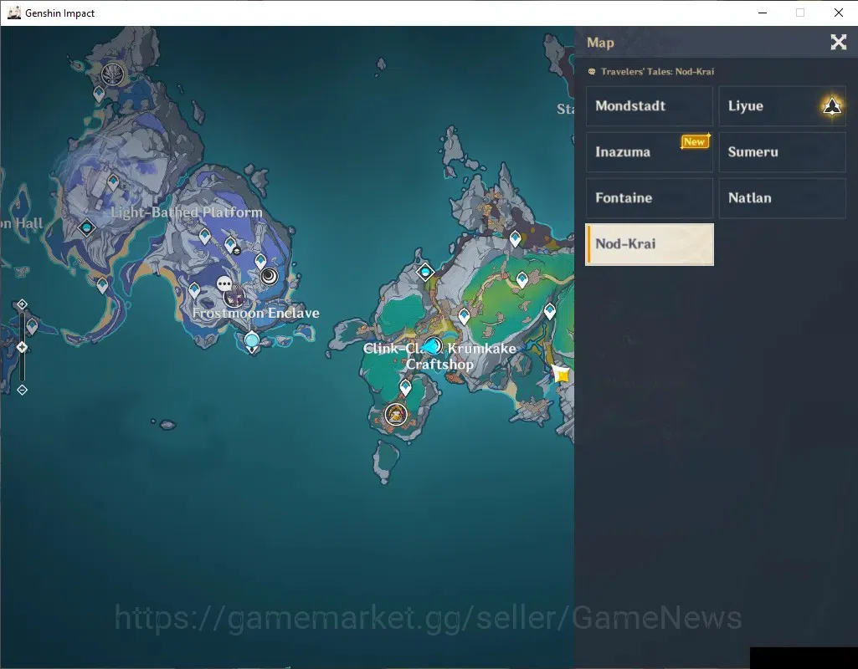Click the waypoint just above the boss portrait
This screenshot has height=669, width=858.
405,387
